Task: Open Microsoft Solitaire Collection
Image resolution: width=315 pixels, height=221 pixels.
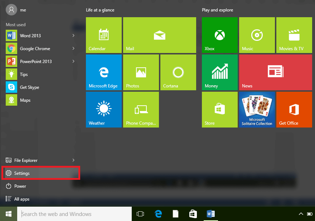Action: tap(257, 109)
